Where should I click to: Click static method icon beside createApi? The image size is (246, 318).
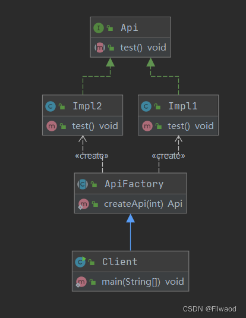click(83, 204)
